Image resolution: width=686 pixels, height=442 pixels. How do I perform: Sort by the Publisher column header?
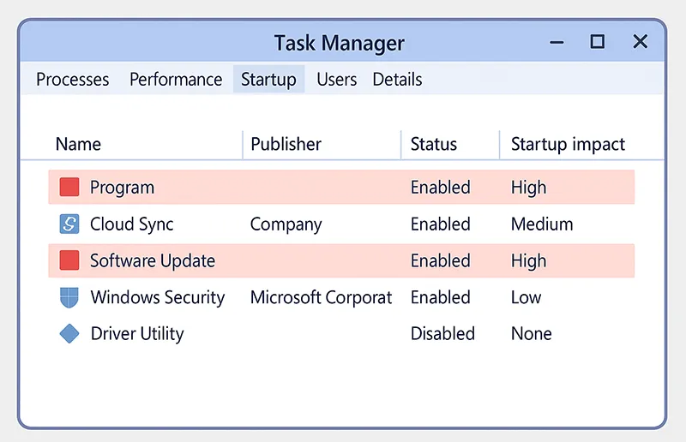coord(286,144)
